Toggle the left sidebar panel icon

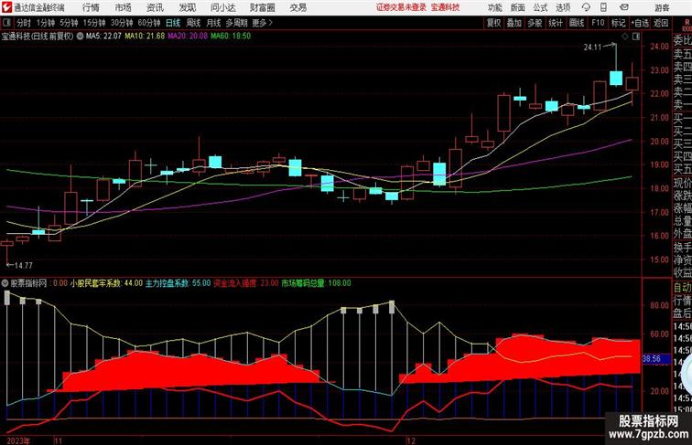point(5,23)
